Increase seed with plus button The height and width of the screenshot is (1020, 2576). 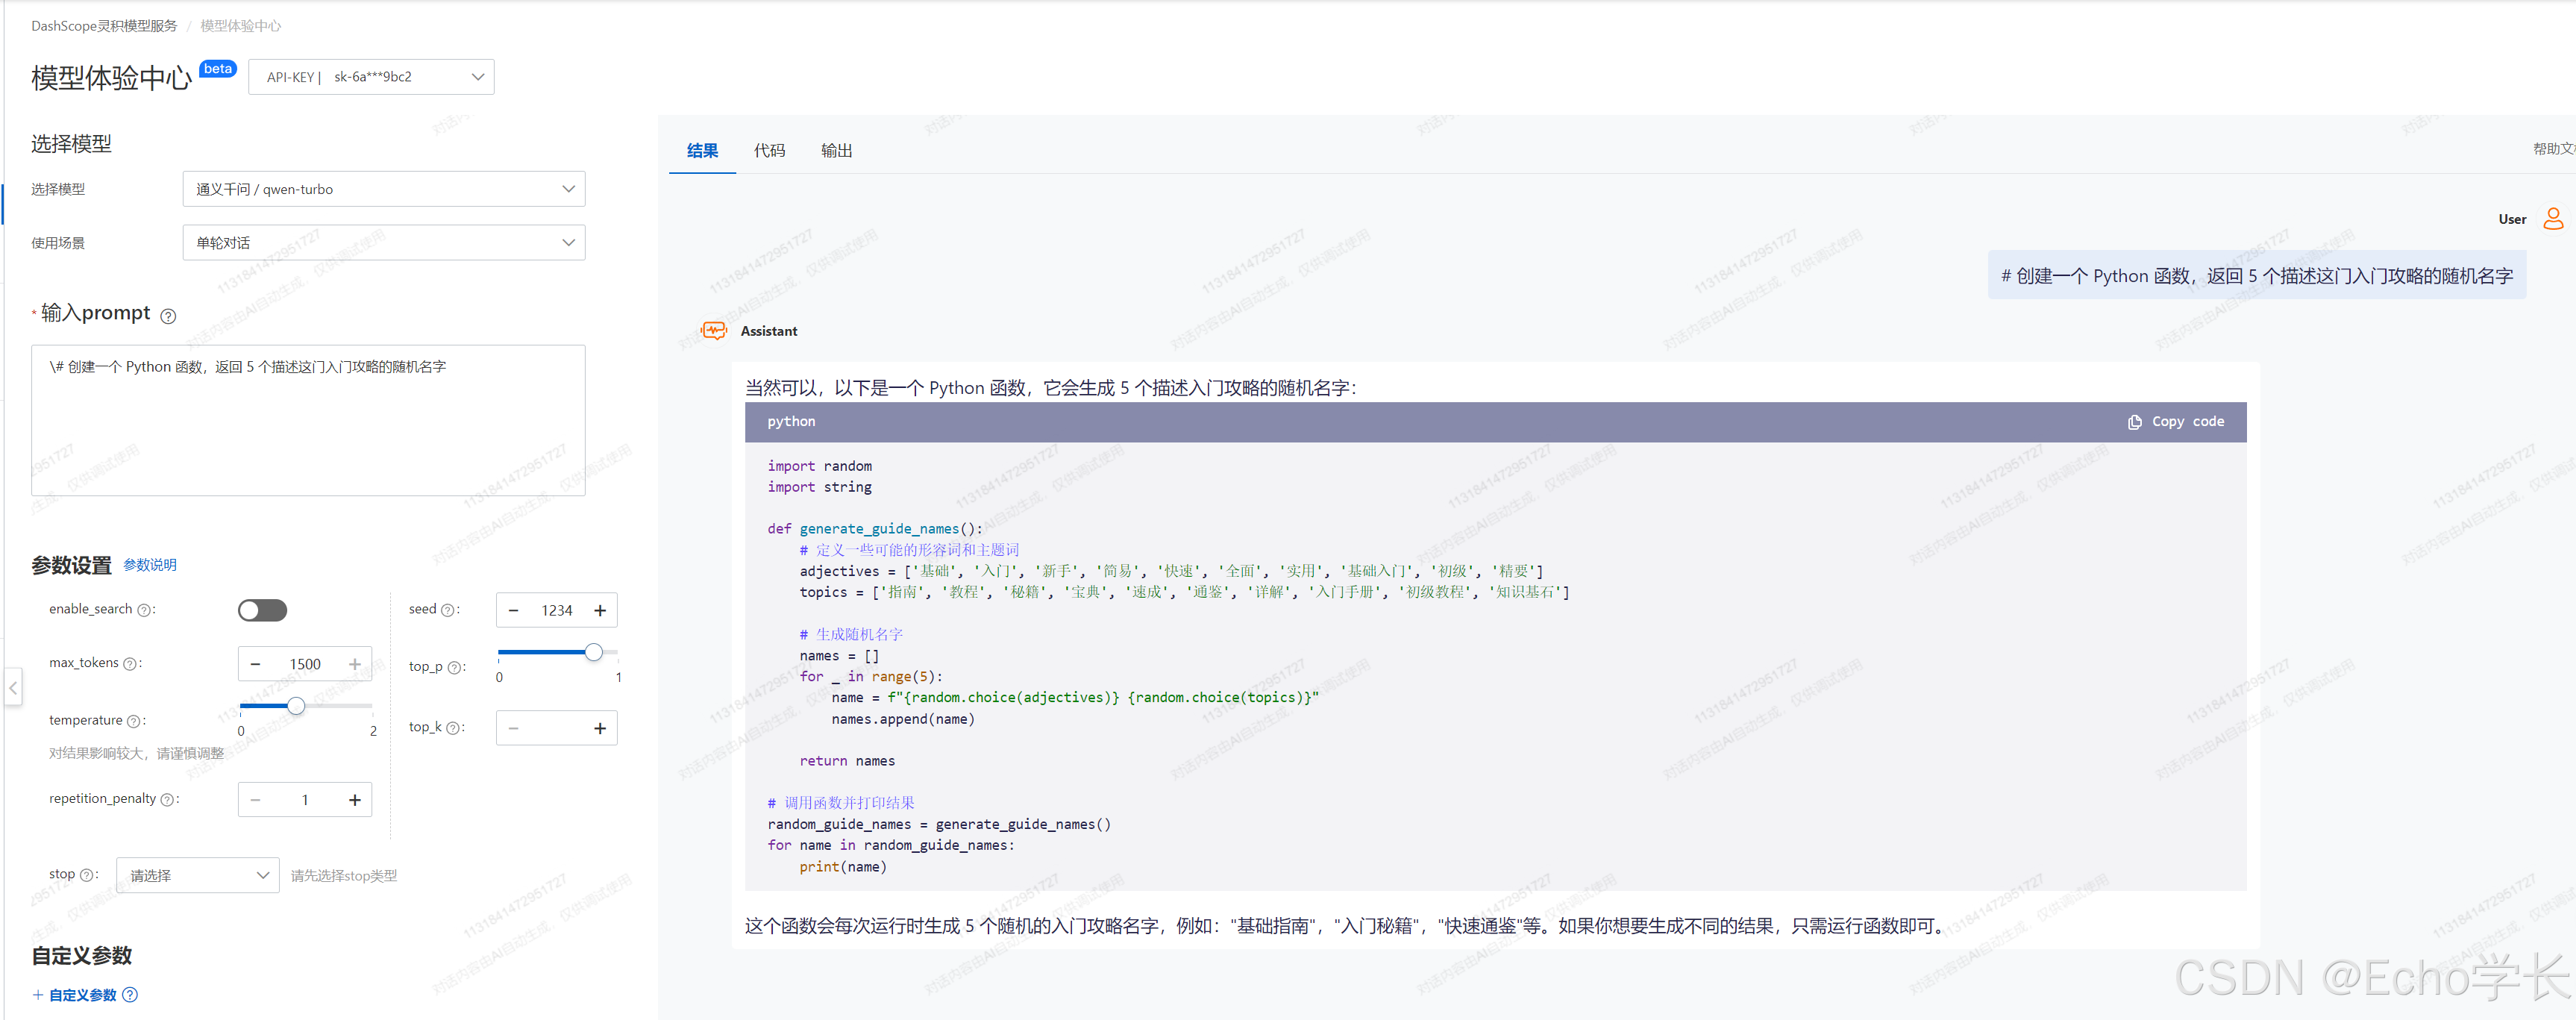coord(600,611)
